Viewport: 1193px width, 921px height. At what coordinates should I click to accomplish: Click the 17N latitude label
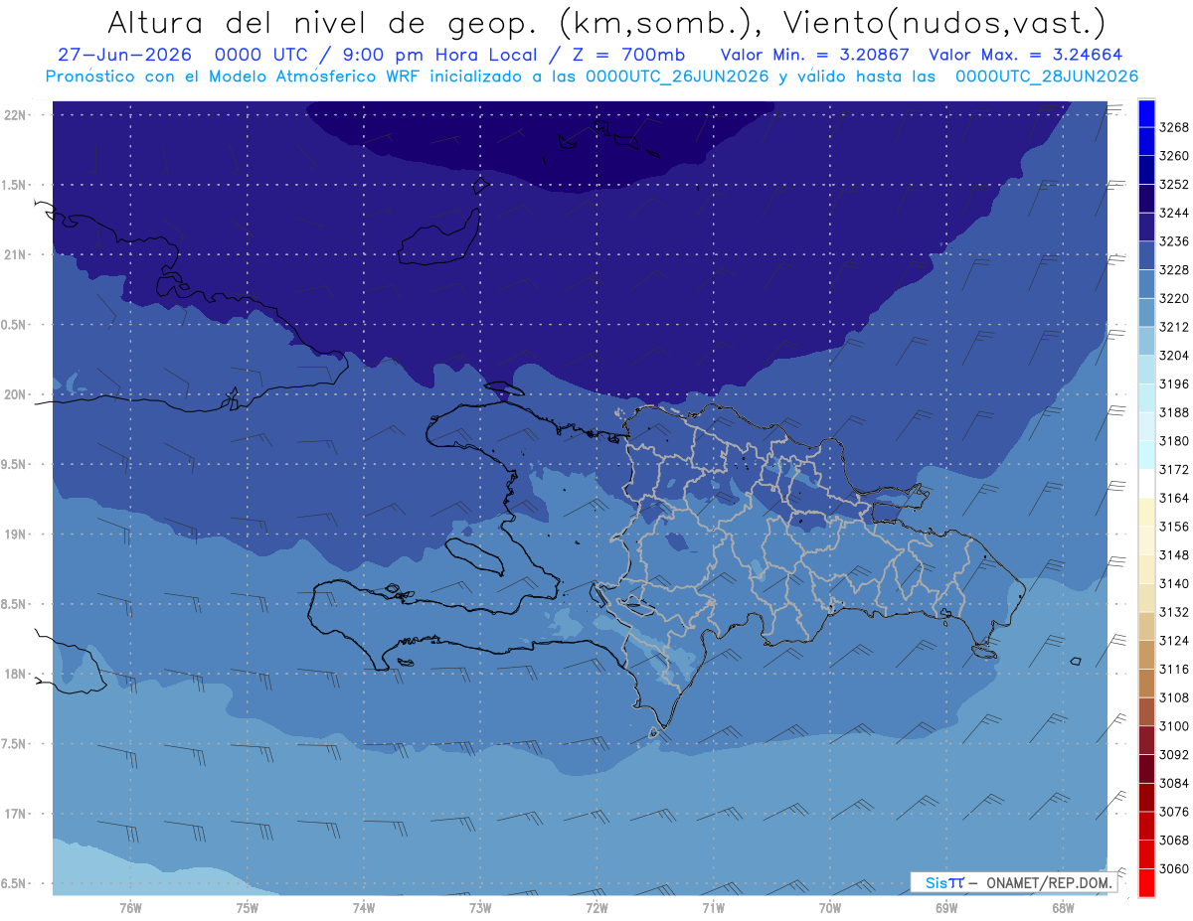(15, 815)
